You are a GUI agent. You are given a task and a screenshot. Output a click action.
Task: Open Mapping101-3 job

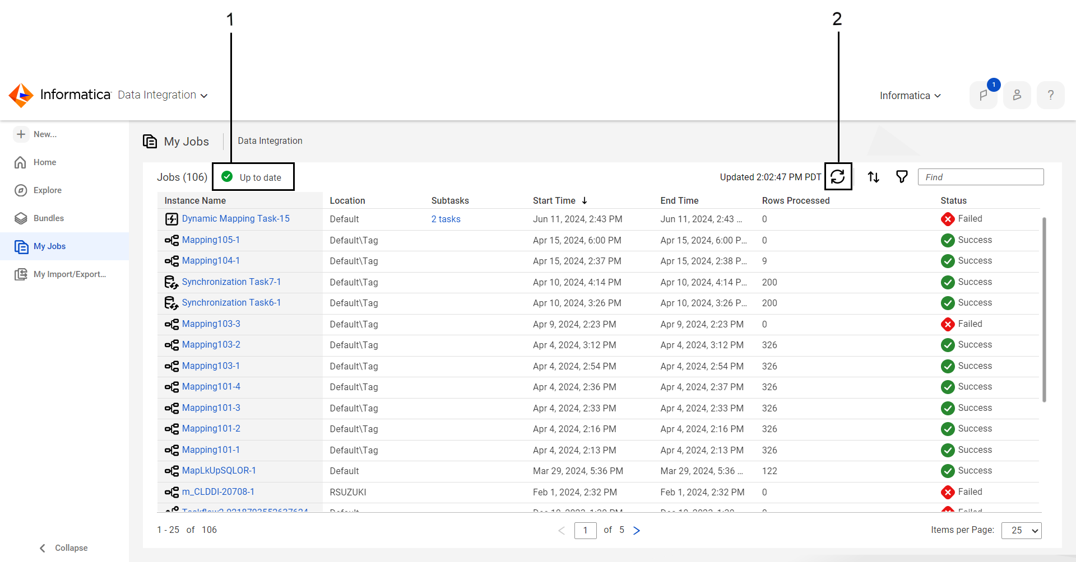(211, 408)
